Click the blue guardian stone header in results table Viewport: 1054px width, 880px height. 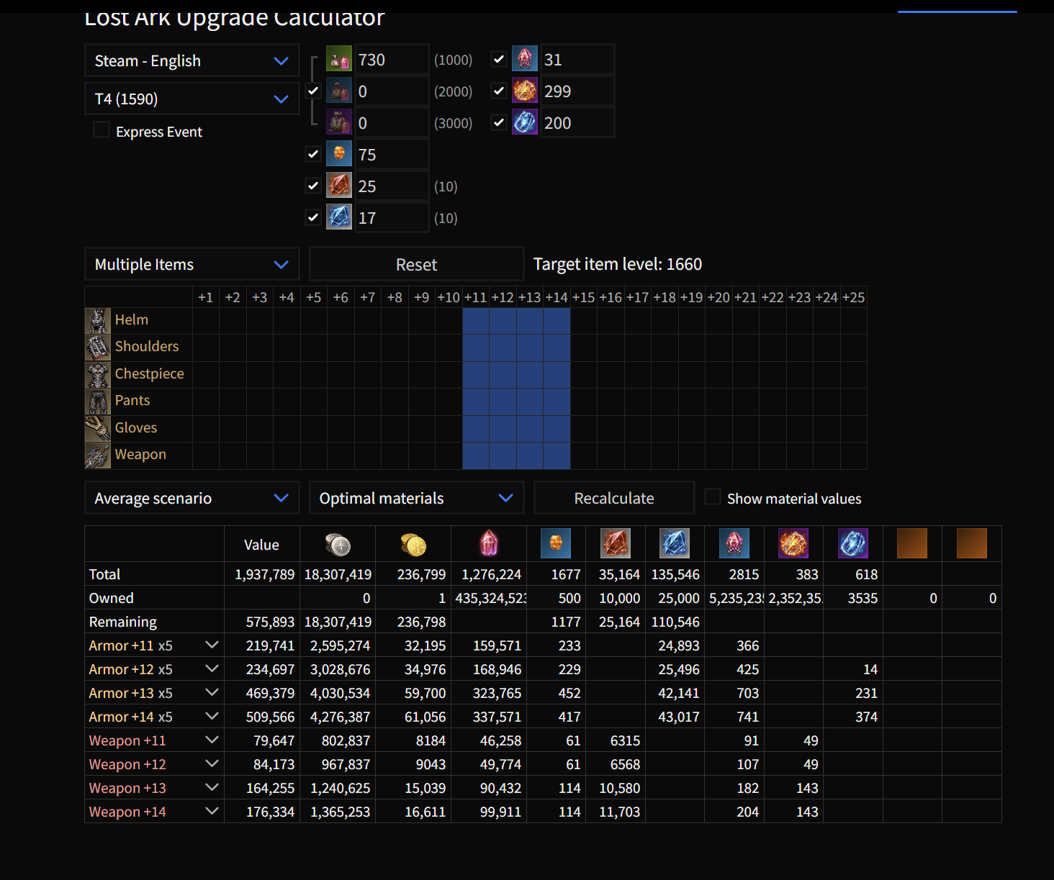(x=675, y=543)
